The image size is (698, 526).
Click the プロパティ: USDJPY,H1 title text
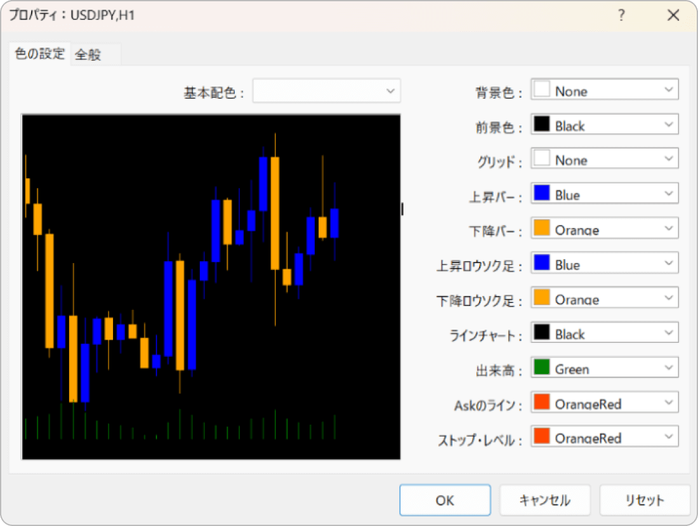coord(72,15)
